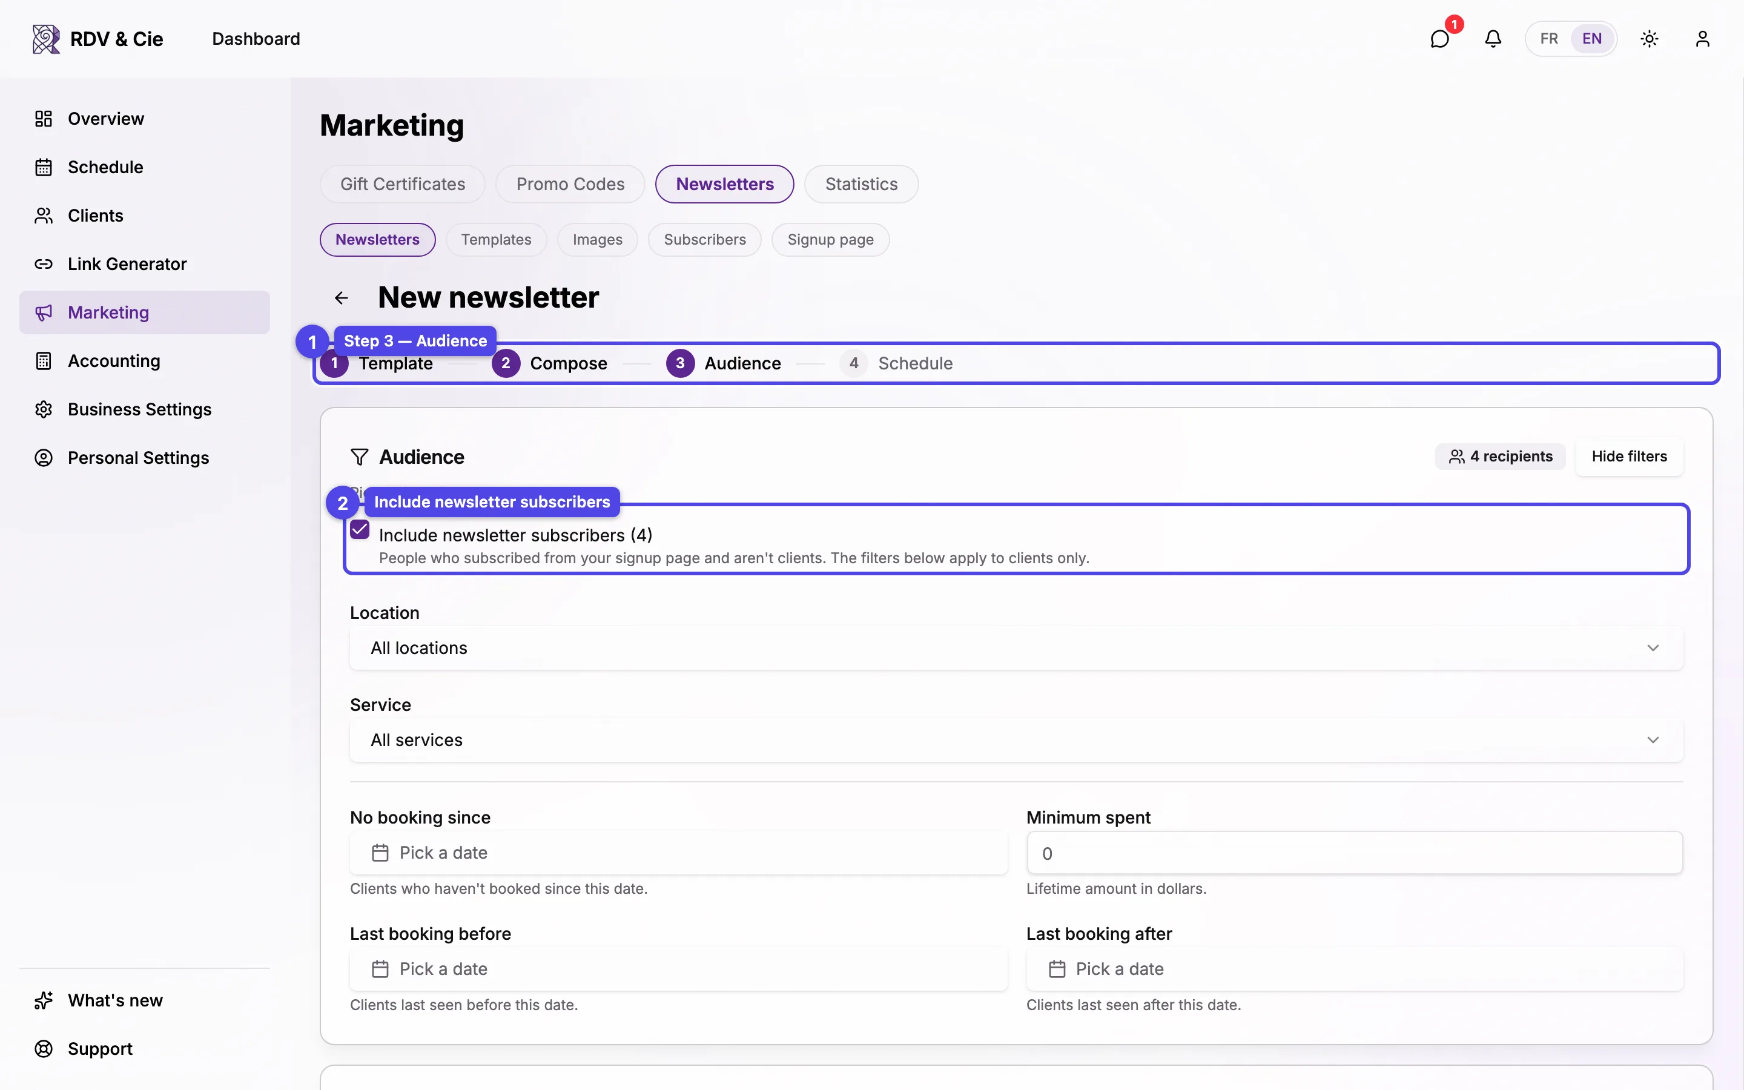Open Personal Settings in sidebar
Image resolution: width=1744 pixels, height=1090 pixels.
pos(145,458)
